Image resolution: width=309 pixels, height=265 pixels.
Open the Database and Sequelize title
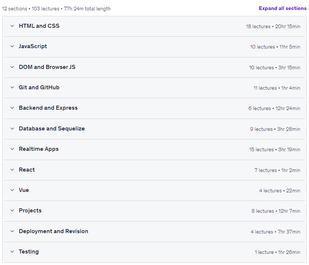[x=52, y=129]
